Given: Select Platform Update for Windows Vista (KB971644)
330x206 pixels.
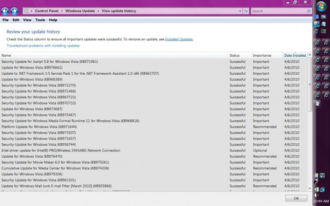Looking at the screenshot, I should [x=154, y=127].
